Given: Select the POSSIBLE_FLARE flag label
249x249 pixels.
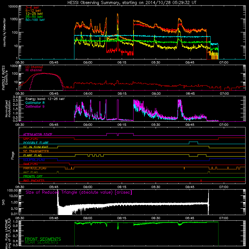Looking at the screenshot, I should [x=36, y=143].
